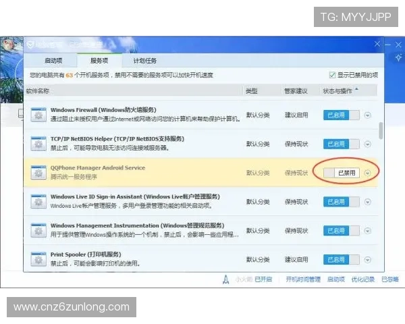Select Windows Management Instrumentation title
The height and width of the screenshot is (324, 405).
pos(137,225)
